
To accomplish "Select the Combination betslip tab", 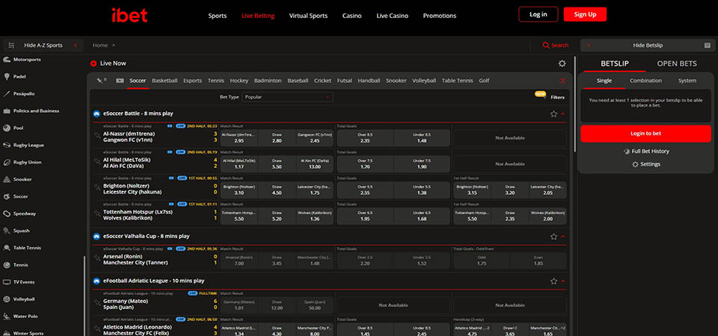I will 645,81.
